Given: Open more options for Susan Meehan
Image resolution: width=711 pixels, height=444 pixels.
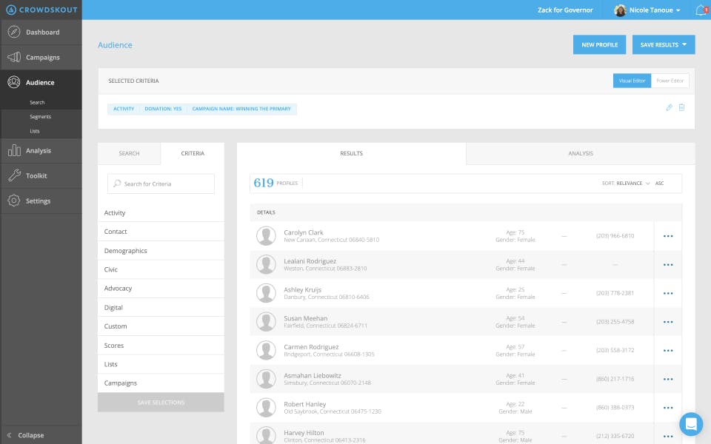Looking at the screenshot, I should point(668,322).
